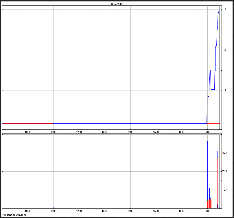
Task: Click the 1700 time label under the price chart
Action: tap(207, 132)
